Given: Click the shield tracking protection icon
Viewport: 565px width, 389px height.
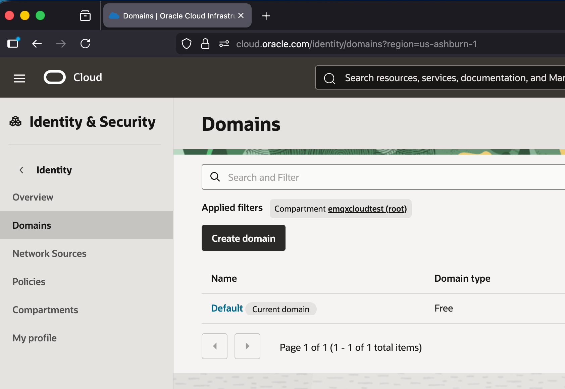Looking at the screenshot, I should click(x=187, y=44).
